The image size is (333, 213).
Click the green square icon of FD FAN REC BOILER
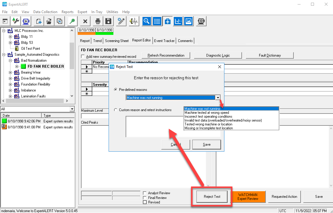coord(24,66)
